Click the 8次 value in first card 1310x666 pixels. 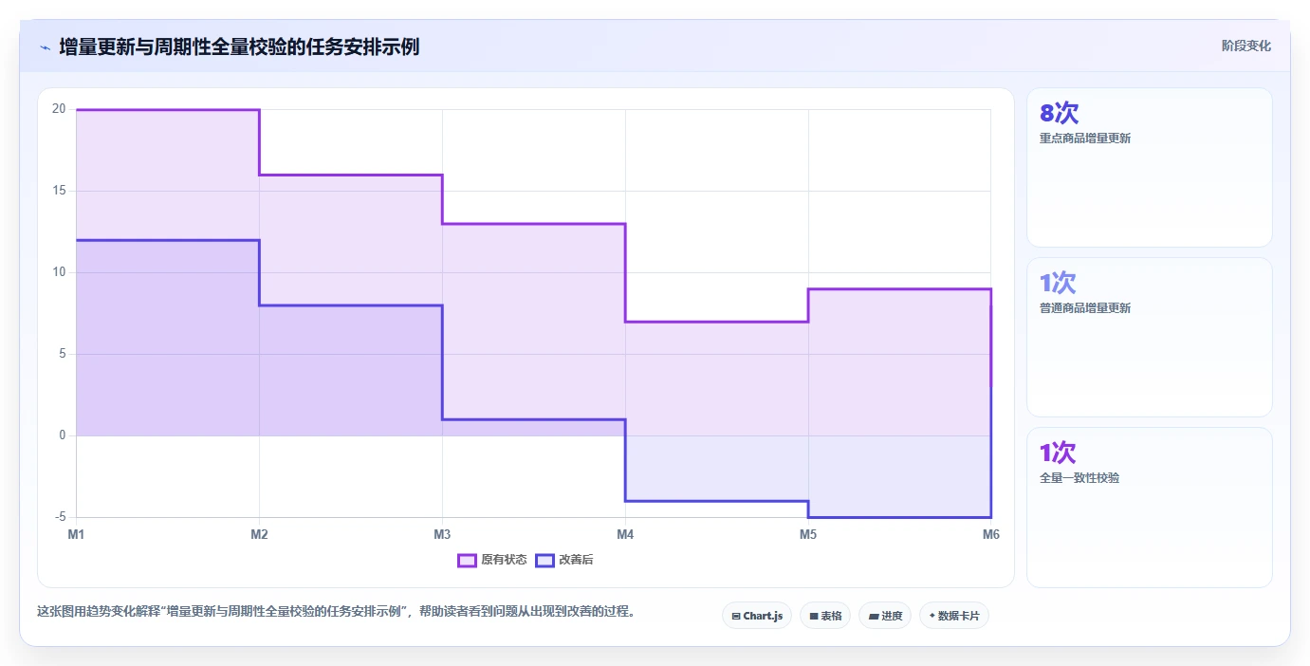pos(1060,113)
